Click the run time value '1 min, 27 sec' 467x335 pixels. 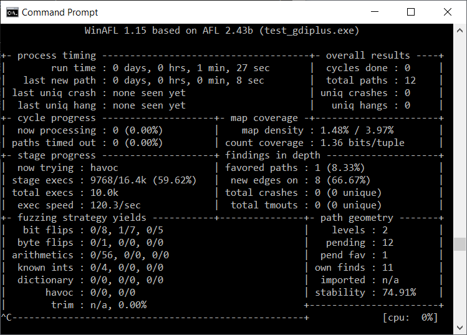point(233,68)
